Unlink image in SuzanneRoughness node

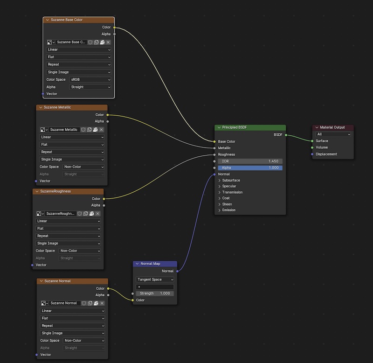(97, 214)
